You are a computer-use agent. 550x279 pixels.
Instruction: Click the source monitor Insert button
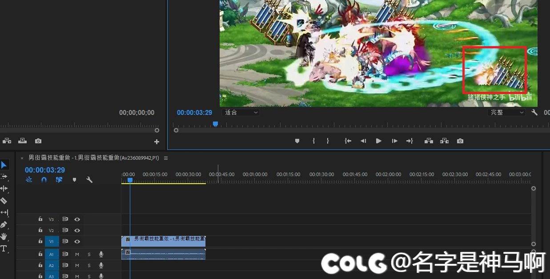(7, 141)
